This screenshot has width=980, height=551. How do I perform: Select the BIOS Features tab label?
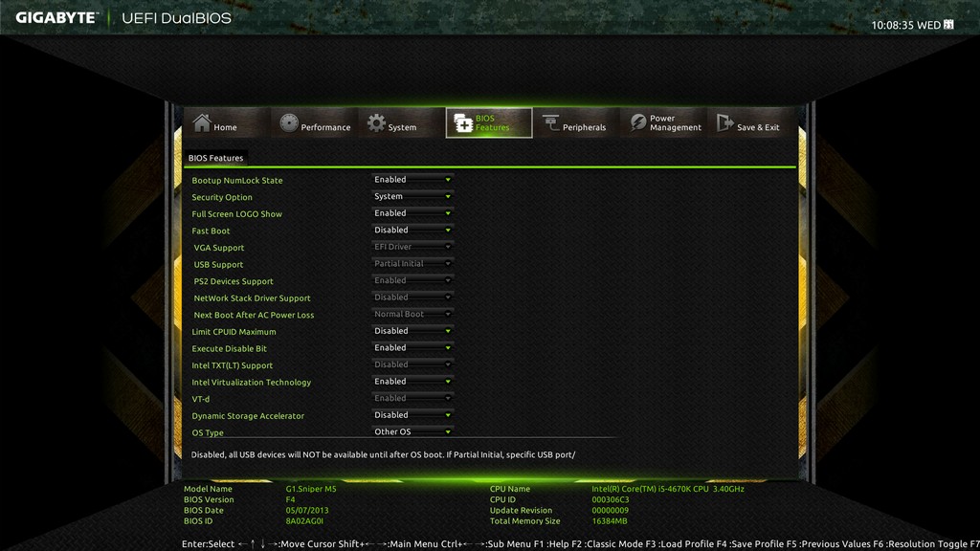(492, 122)
